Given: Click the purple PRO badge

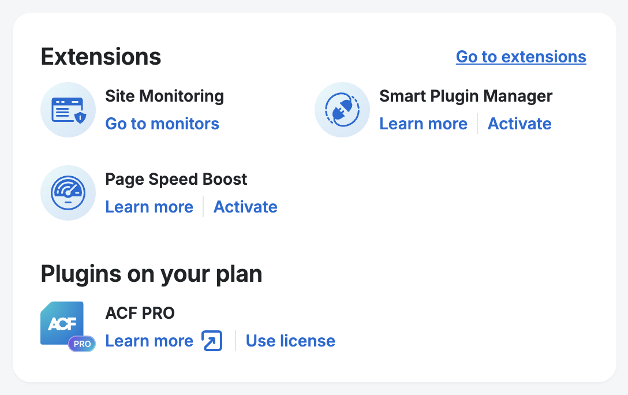Looking at the screenshot, I should 82,344.
